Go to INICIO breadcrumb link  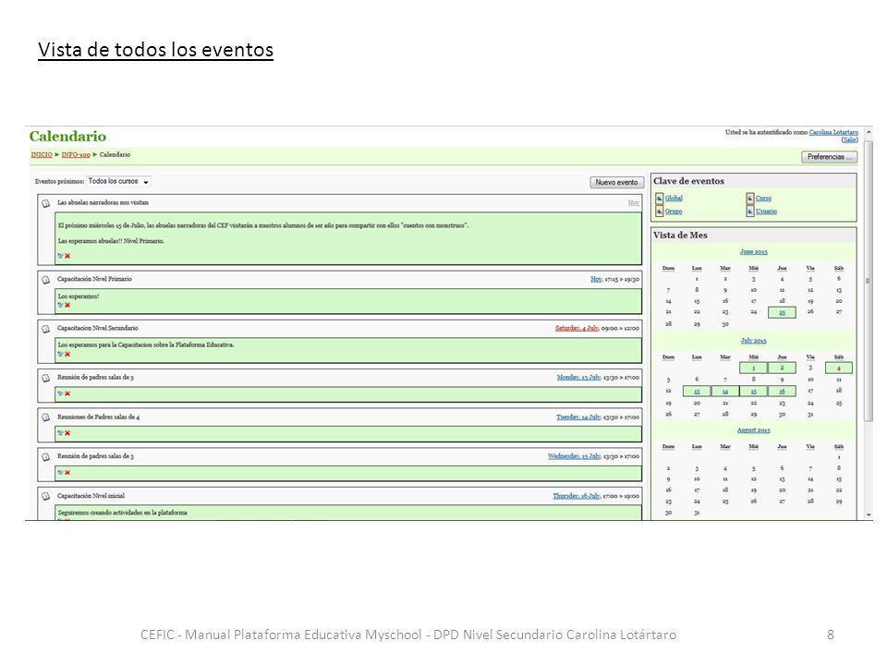coord(42,154)
